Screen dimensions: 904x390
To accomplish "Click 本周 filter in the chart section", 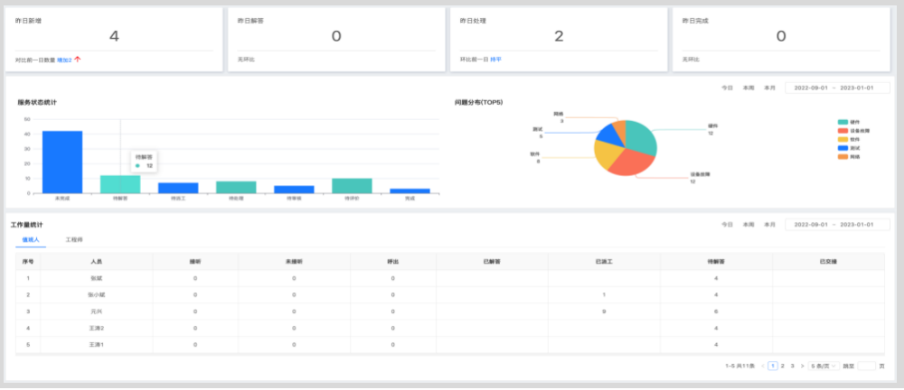I will click(749, 88).
